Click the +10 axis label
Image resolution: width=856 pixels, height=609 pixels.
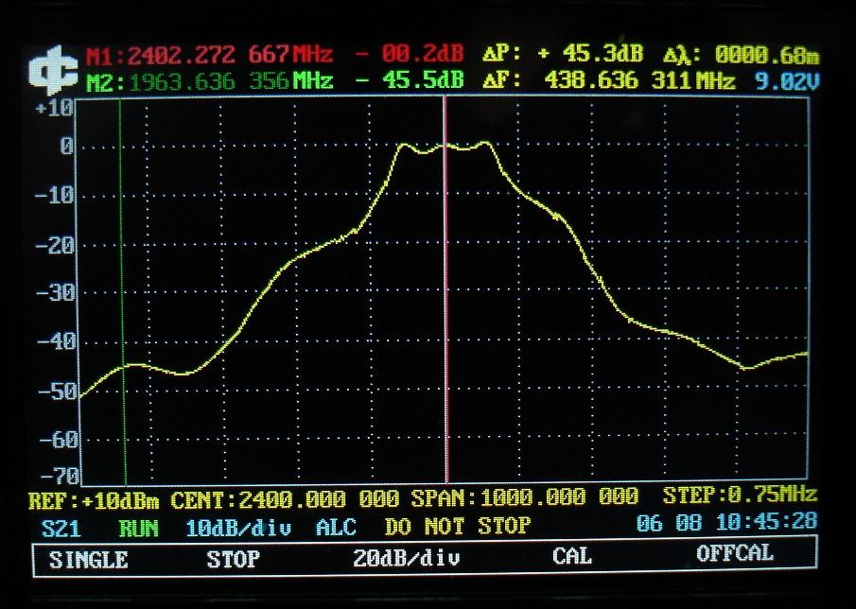54,108
